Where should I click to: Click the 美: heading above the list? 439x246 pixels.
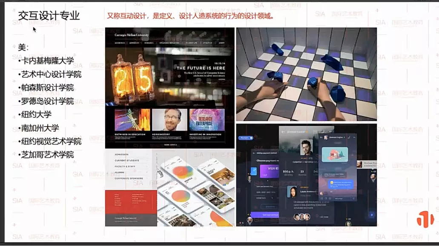click(x=23, y=48)
